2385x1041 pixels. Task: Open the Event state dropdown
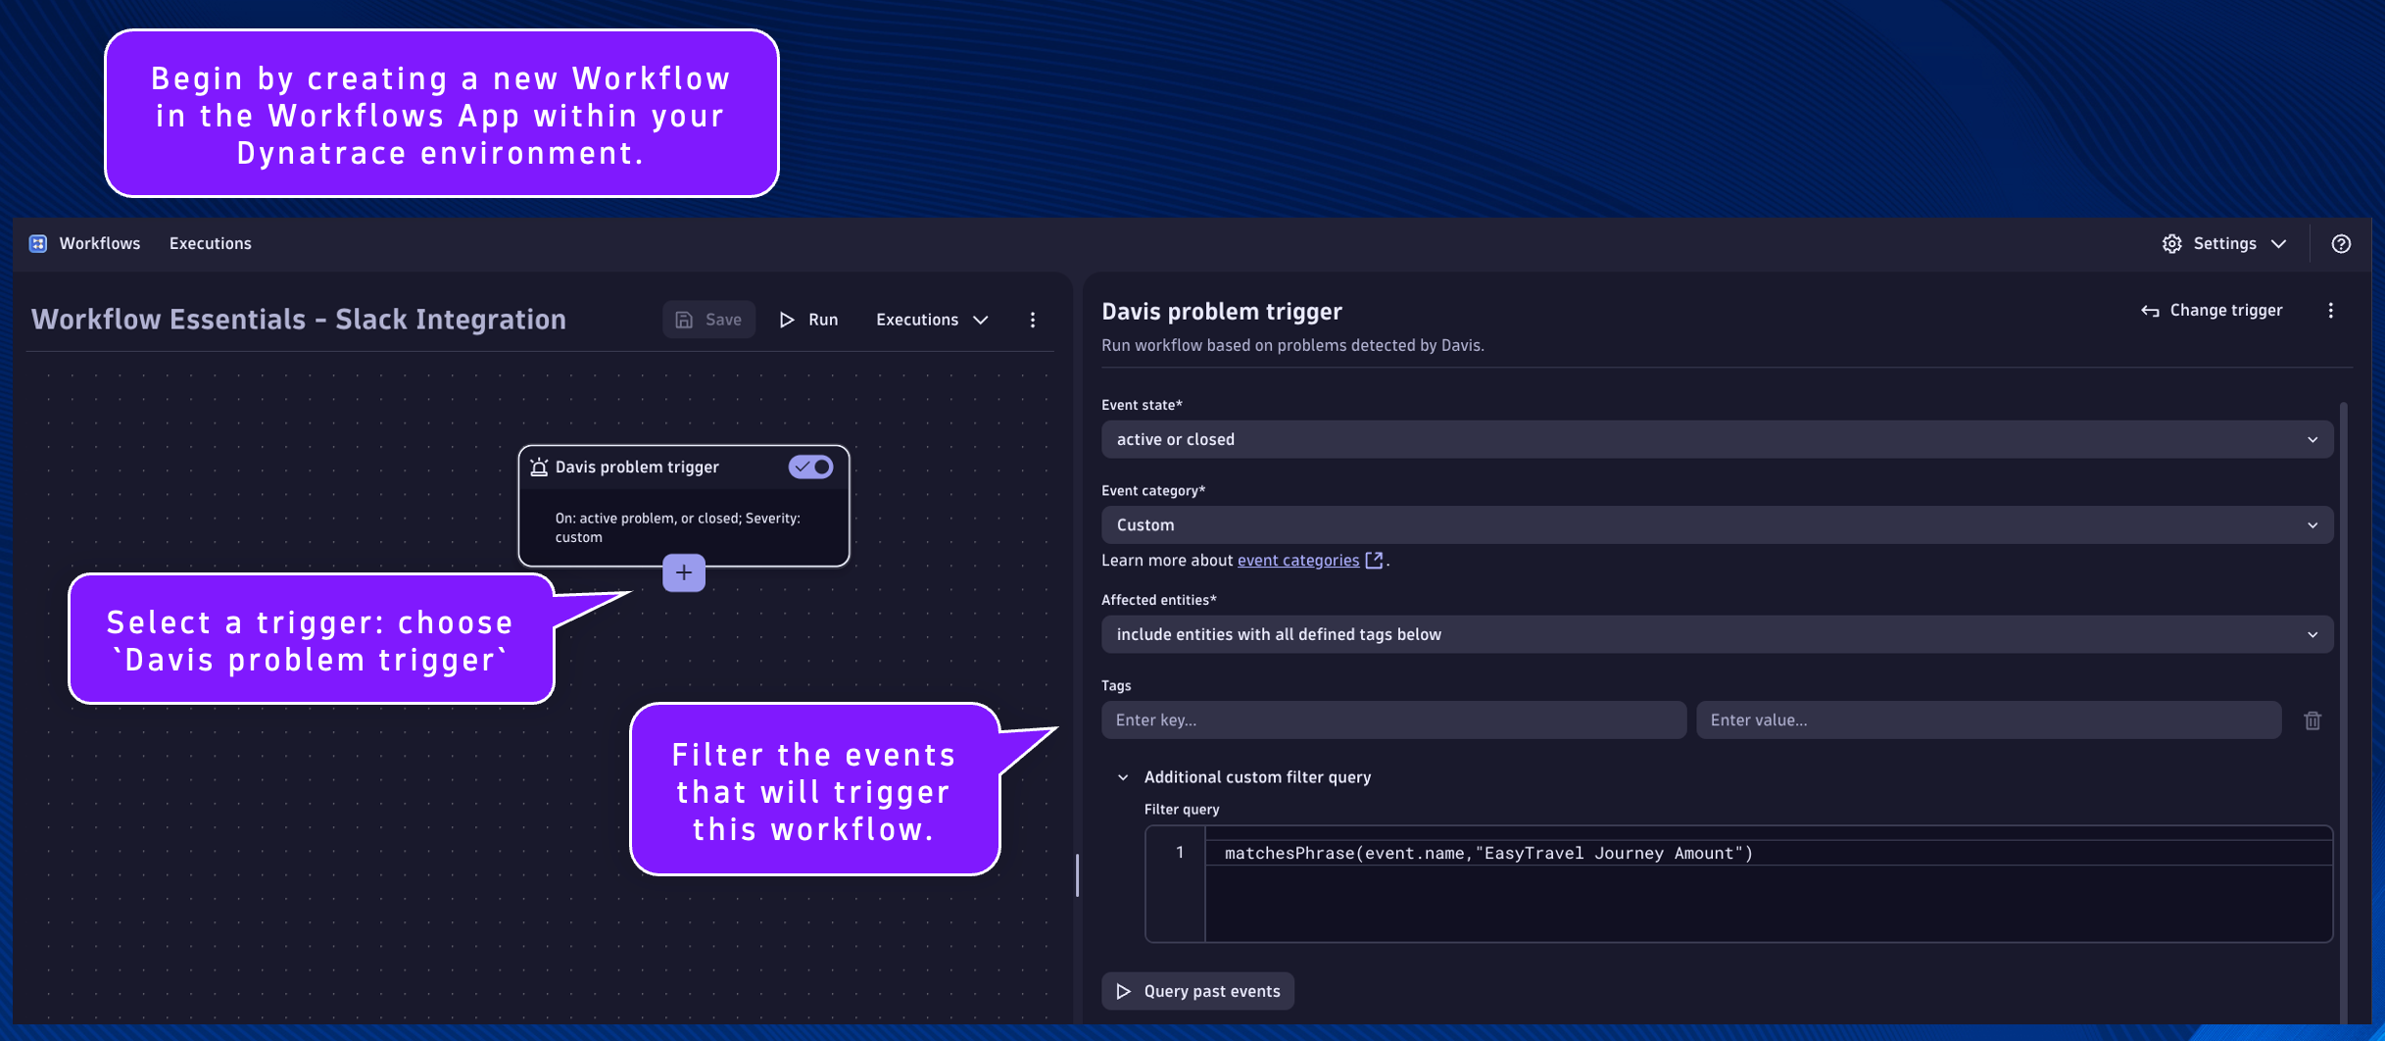pos(1717,439)
